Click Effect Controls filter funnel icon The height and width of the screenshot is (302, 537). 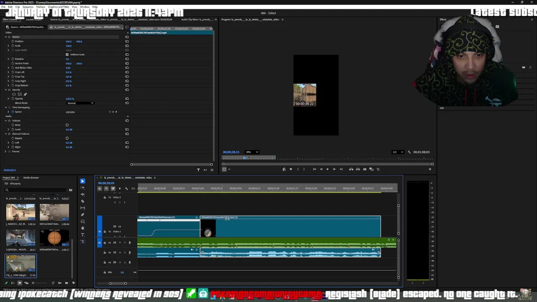click(198, 170)
